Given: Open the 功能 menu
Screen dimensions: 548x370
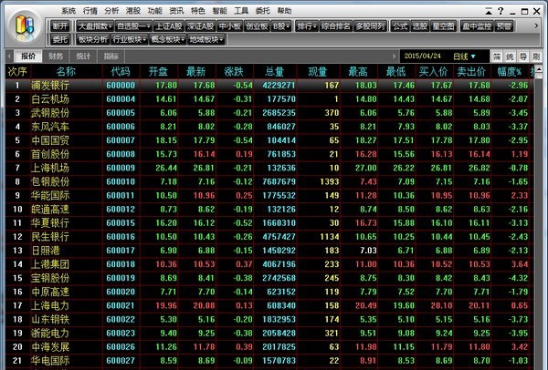Looking at the screenshot, I should pyautogui.click(x=155, y=11).
